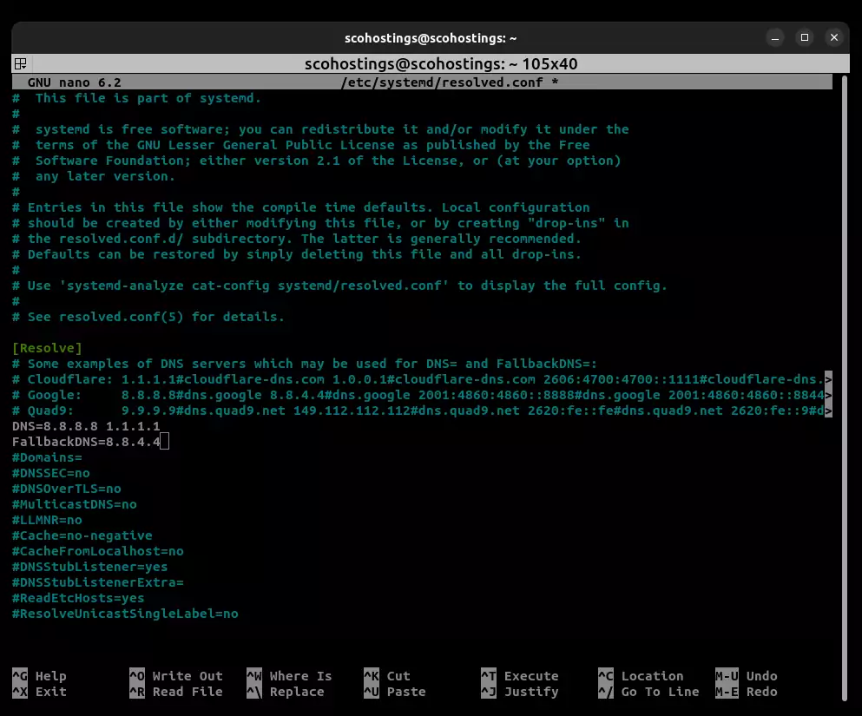Click the ^C Location shortcut

[x=641, y=676]
